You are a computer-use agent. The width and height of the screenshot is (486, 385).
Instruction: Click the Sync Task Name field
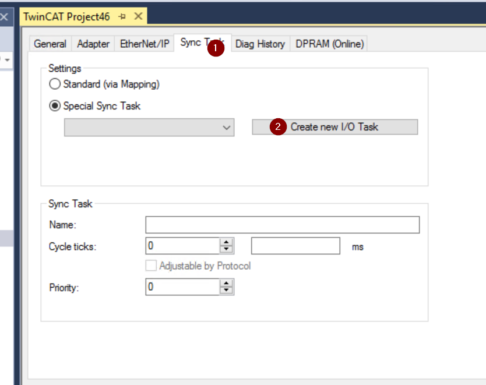pyautogui.click(x=283, y=225)
